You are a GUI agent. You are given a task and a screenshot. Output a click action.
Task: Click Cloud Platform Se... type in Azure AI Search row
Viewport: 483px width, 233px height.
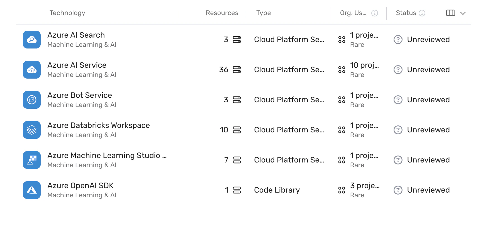tap(289, 40)
